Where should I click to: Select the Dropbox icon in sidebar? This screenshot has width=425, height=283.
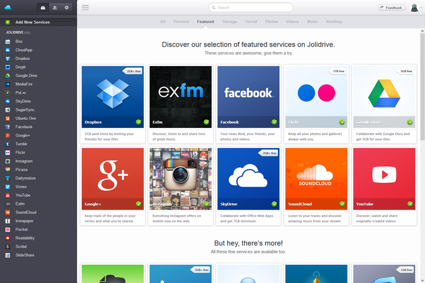coord(7,58)
